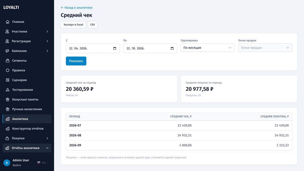This screenshot has height=171, width=304.
Task: Click the ПЕРИОД column header
Action: [x=74, y=116]
